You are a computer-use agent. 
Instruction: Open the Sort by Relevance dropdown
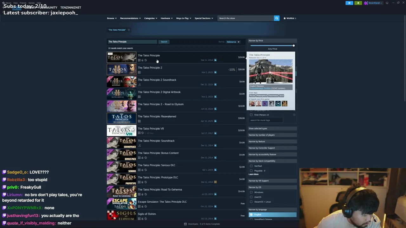[233, 42]
